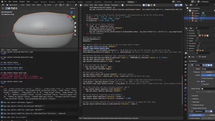Toggle the Even Thickness checkbox

pos(202,78)
